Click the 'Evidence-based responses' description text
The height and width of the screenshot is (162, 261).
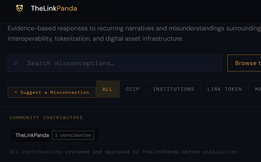tap(134, 33)
